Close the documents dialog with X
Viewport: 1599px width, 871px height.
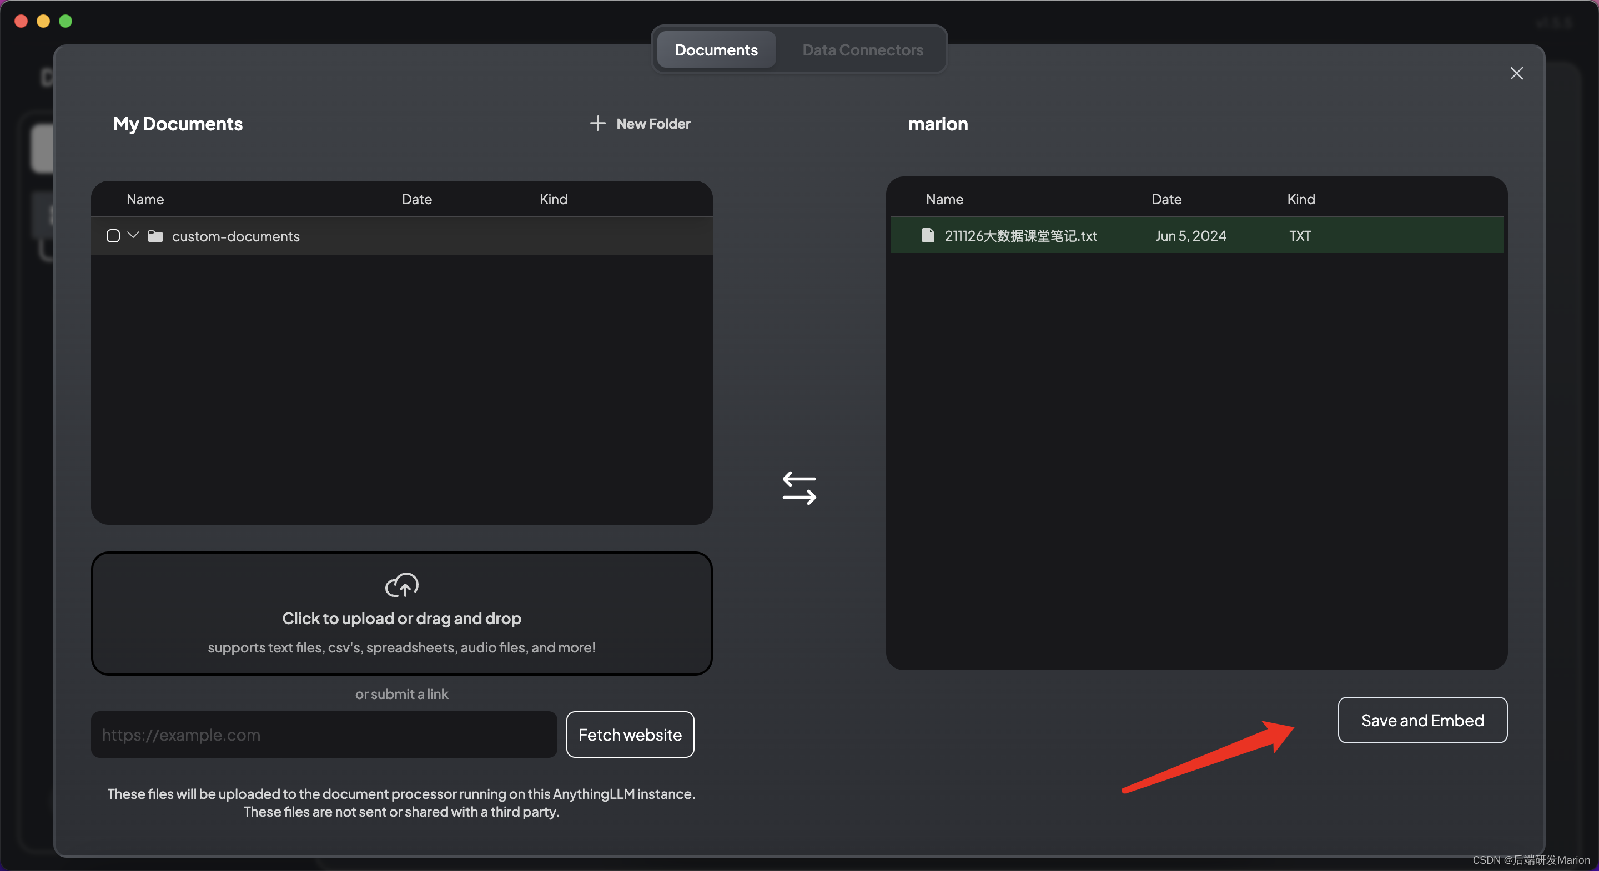(x=1516, y=73)
